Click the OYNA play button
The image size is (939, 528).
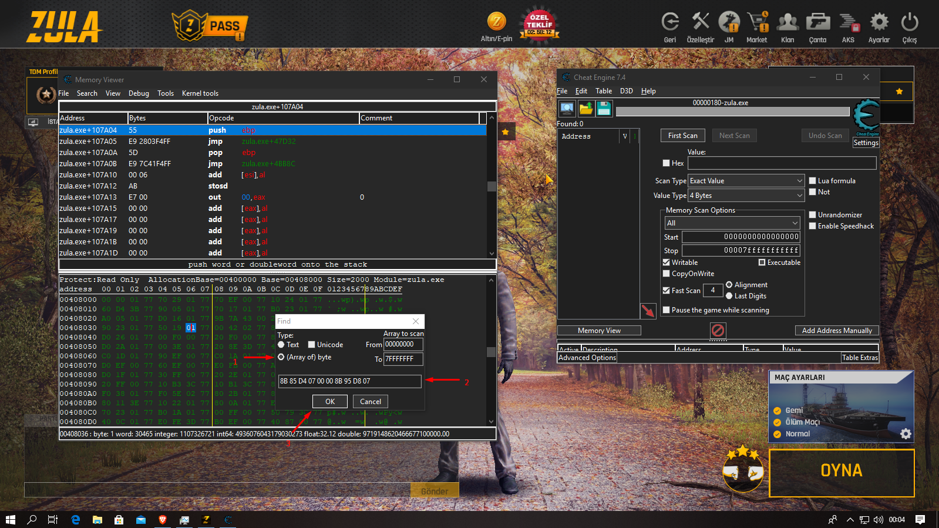[x=842, y=473]
